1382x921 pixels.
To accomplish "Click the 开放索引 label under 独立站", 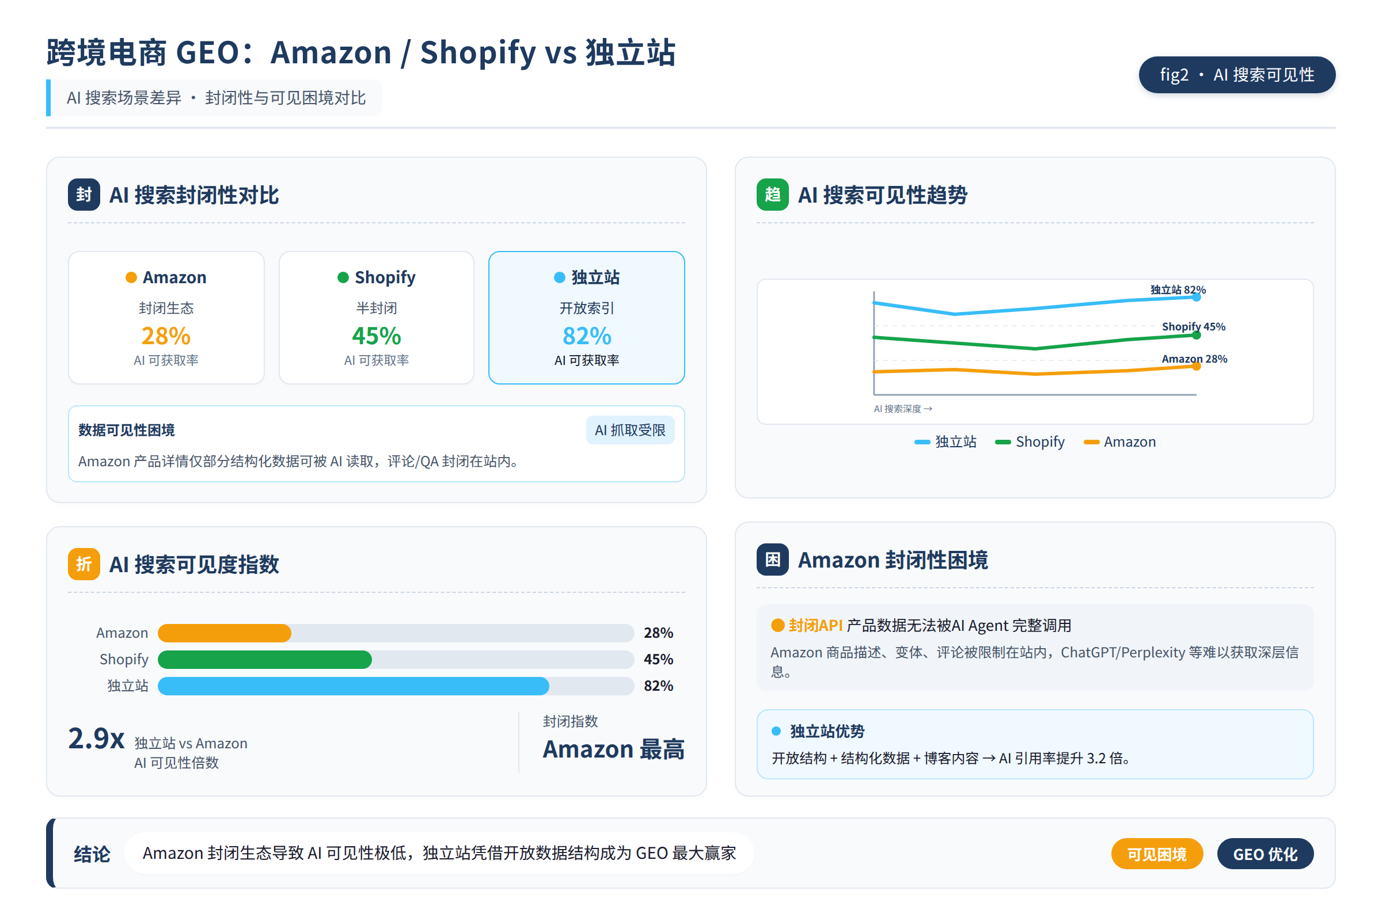I will click(586, 308).
